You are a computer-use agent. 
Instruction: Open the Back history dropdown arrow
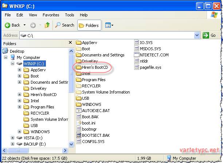click(25, 25)
